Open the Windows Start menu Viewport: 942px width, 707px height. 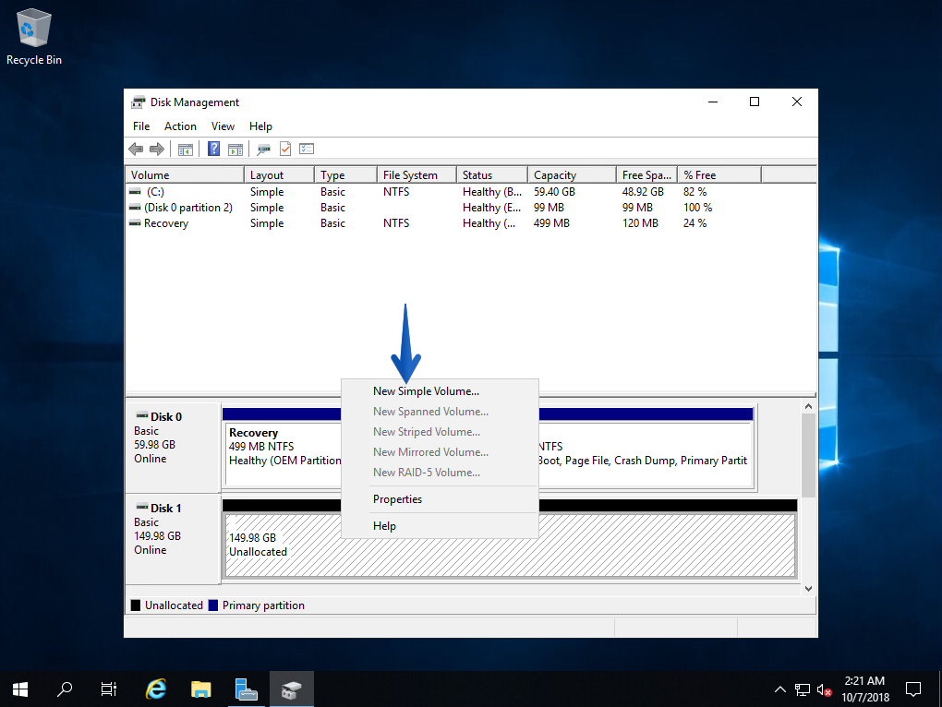pyautogui.click(x=19, y=689)
